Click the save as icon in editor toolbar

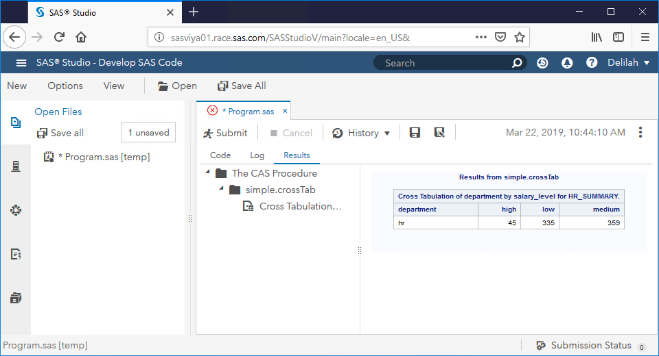(439, 133)
